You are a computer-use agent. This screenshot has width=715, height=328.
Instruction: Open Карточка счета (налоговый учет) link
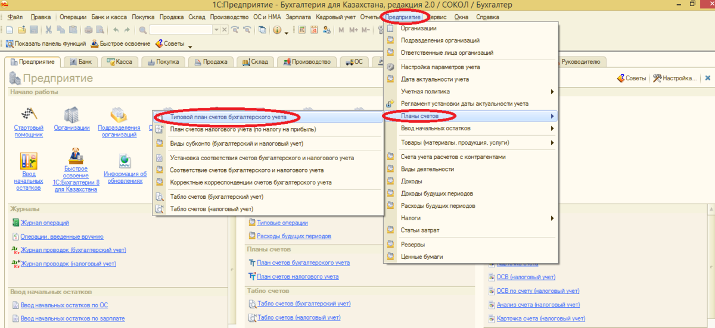click(x=542, y=318)
